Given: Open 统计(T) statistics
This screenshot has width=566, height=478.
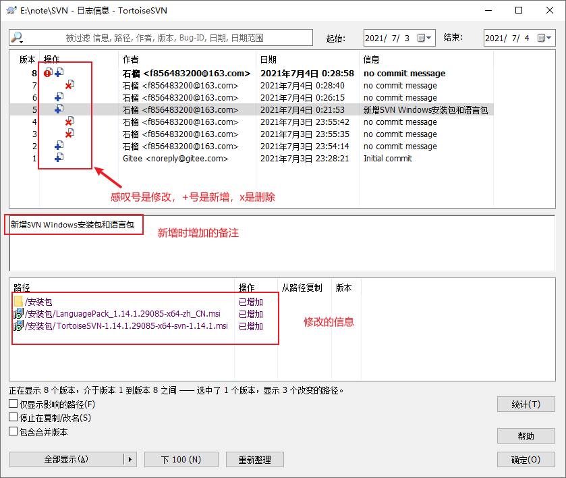Looking at the screenshot, I should click(x=526, y=404).
